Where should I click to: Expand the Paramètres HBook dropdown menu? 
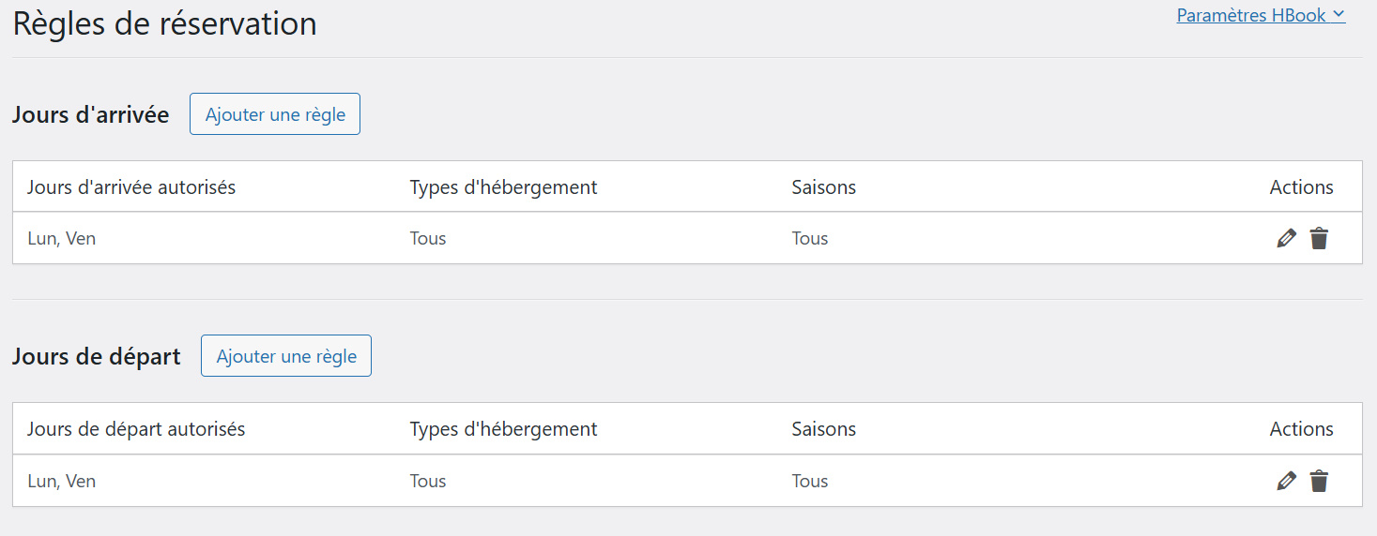tap(1261, 15)
